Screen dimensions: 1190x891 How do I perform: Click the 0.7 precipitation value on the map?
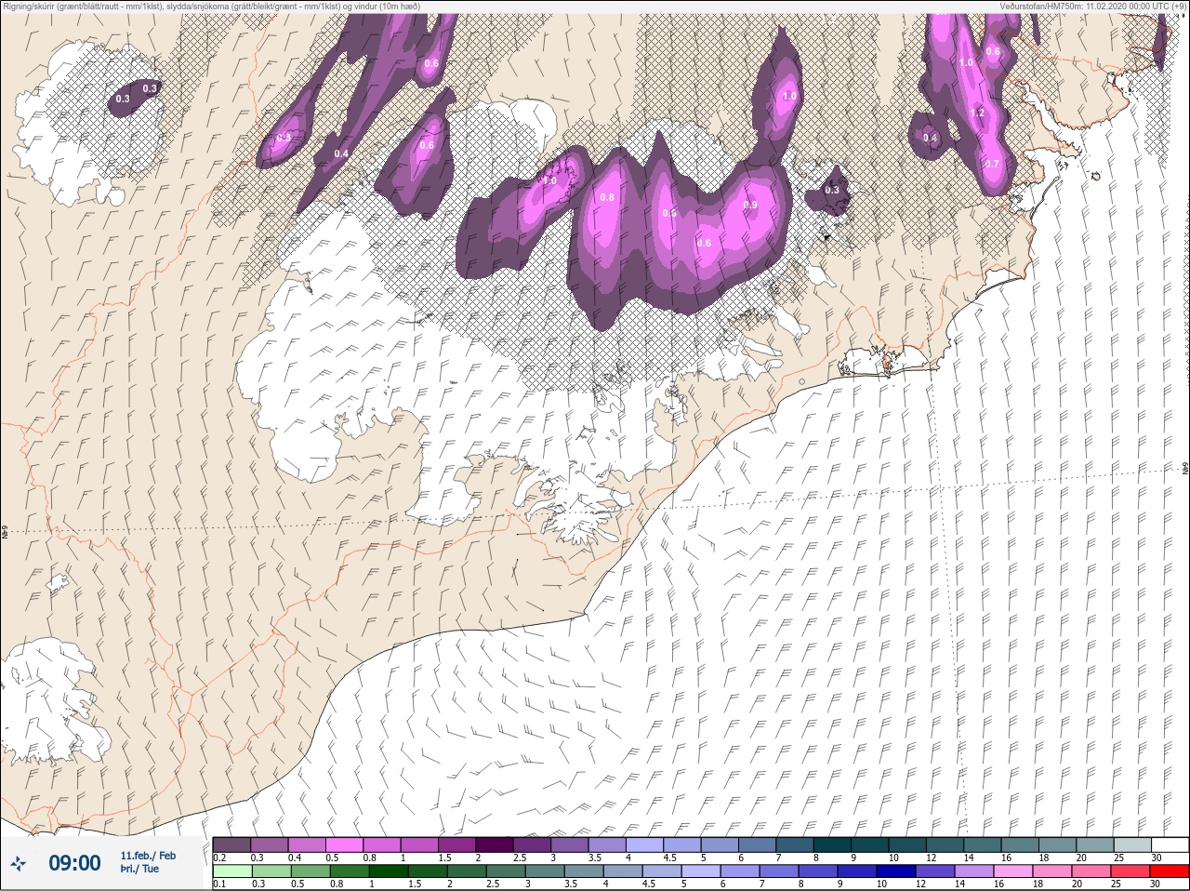click(992, 164)
